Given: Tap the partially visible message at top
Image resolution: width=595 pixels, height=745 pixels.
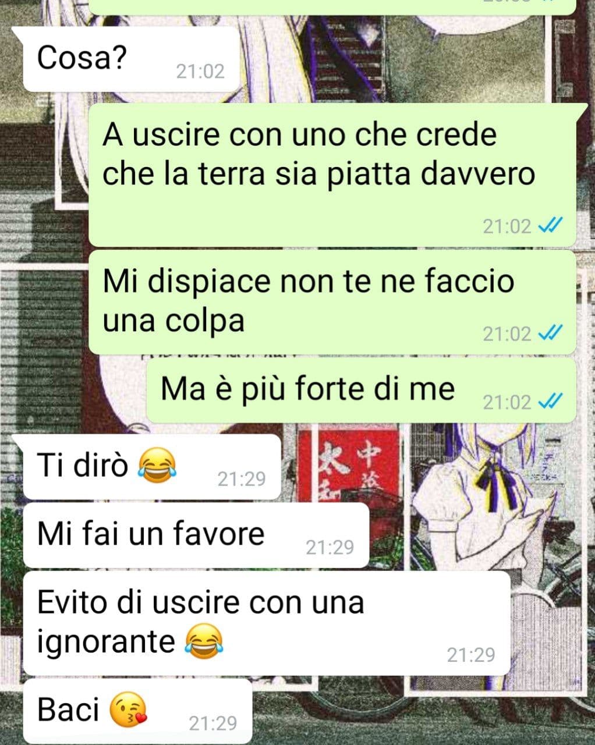Looking at the screenshot, I should [x=332, y=6].
